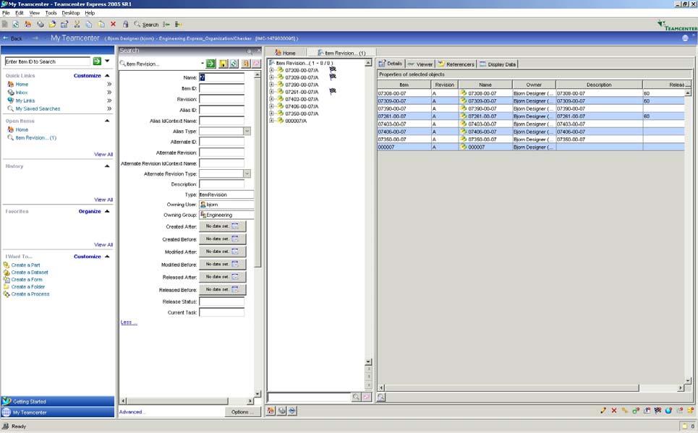698x433 pixels.
Task: Collapse the Open Items section
Action: click(107, 121)
